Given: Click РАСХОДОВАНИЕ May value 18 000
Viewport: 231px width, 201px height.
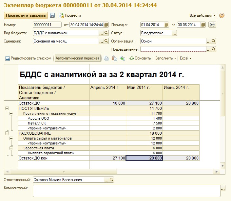Looking at the screenshot, I should pyautogui.click(x=144, y=133).
